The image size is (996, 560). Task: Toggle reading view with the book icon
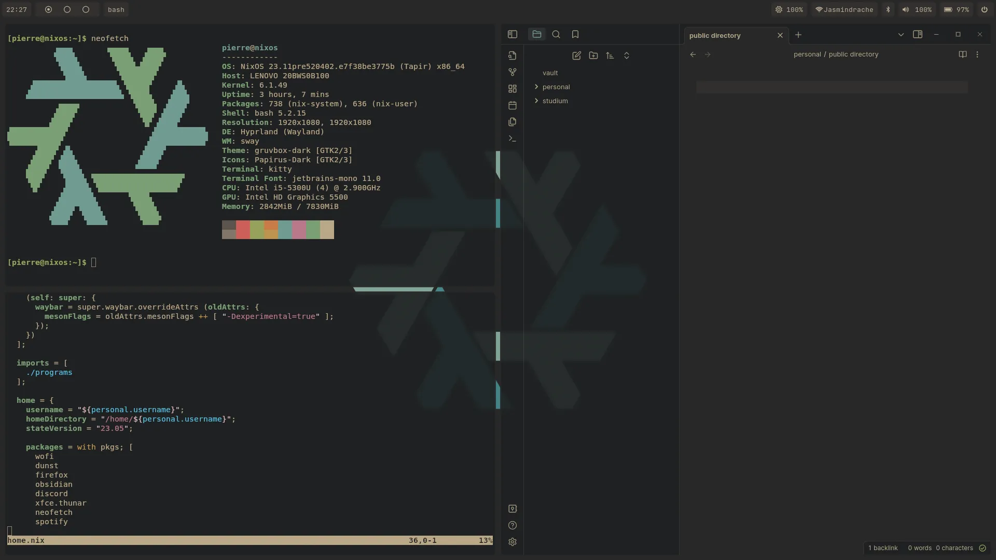click(x=963, y=54)
